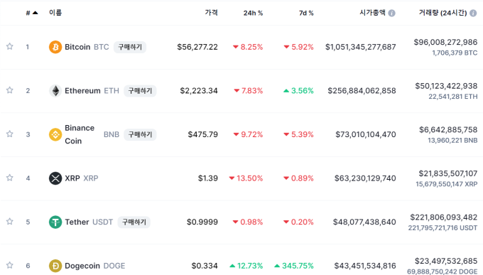Click the Ethereum diamond logo icon
The image size is (483, 275).
pyautogui.click(x=55, y=91)
